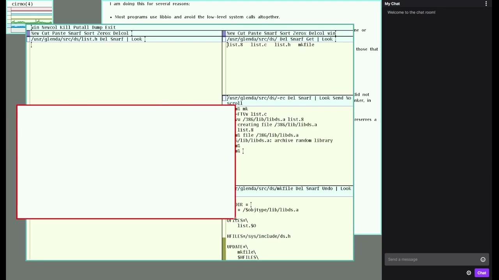This screenshot has height=280, width=499.
Task: Click Newcol in the acme top tag
Action: coord(49,28)
